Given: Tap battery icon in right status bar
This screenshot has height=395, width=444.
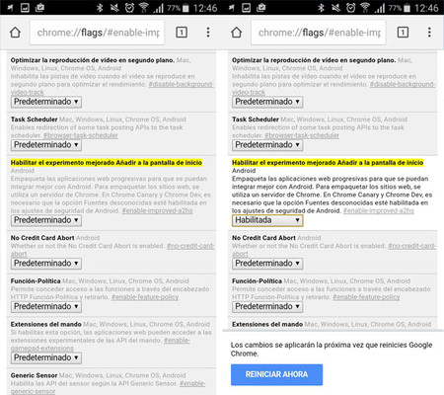Looking at the screenshot, I should (x=407, y=8).
